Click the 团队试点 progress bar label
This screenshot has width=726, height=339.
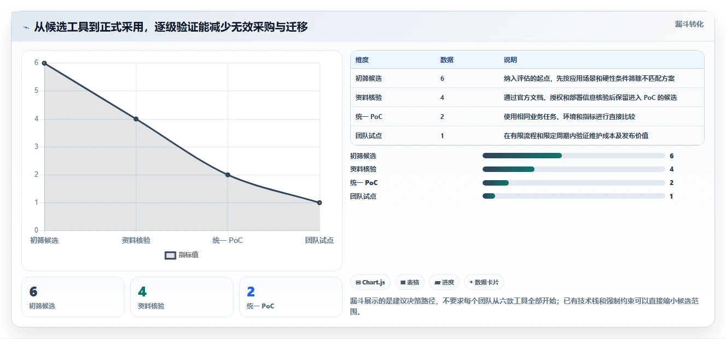click(363, 196)
